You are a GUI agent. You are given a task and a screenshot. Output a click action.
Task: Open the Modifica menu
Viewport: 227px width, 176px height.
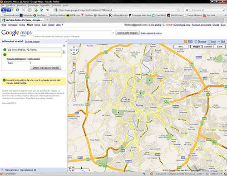tap(10, 5)
